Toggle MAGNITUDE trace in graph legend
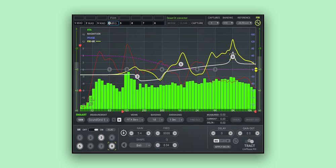This screenshot has width=336, height=168. tap(94, 34)
